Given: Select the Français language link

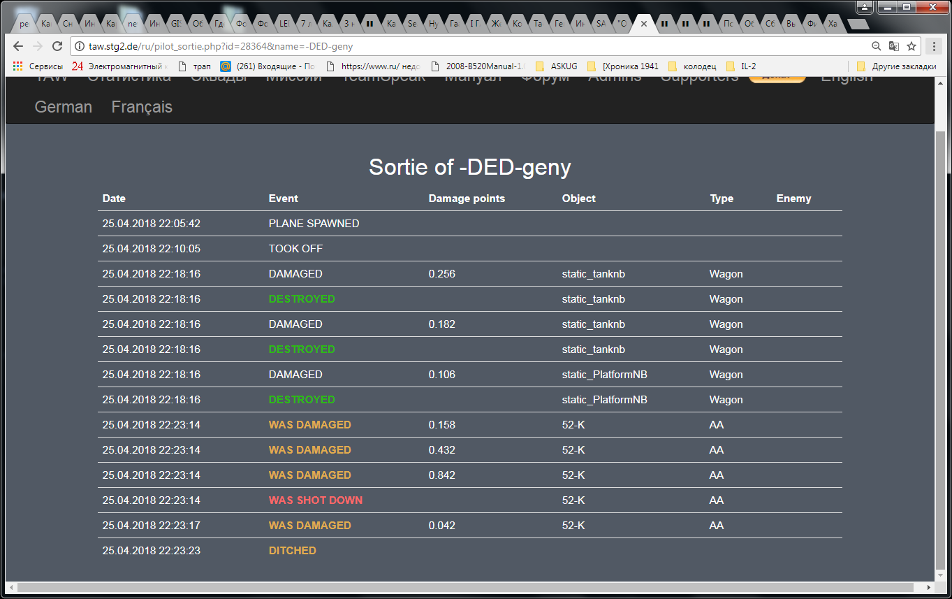Looking at the screenshot, I should point(142,107).
